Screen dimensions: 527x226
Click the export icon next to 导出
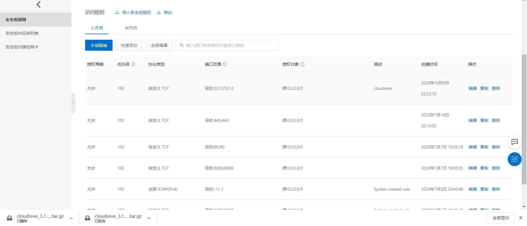159,12
